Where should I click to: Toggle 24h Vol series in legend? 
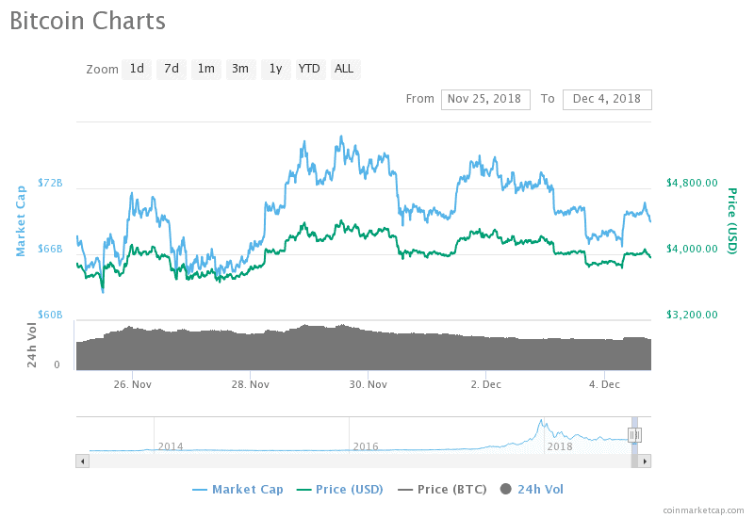tap(532, 490)
